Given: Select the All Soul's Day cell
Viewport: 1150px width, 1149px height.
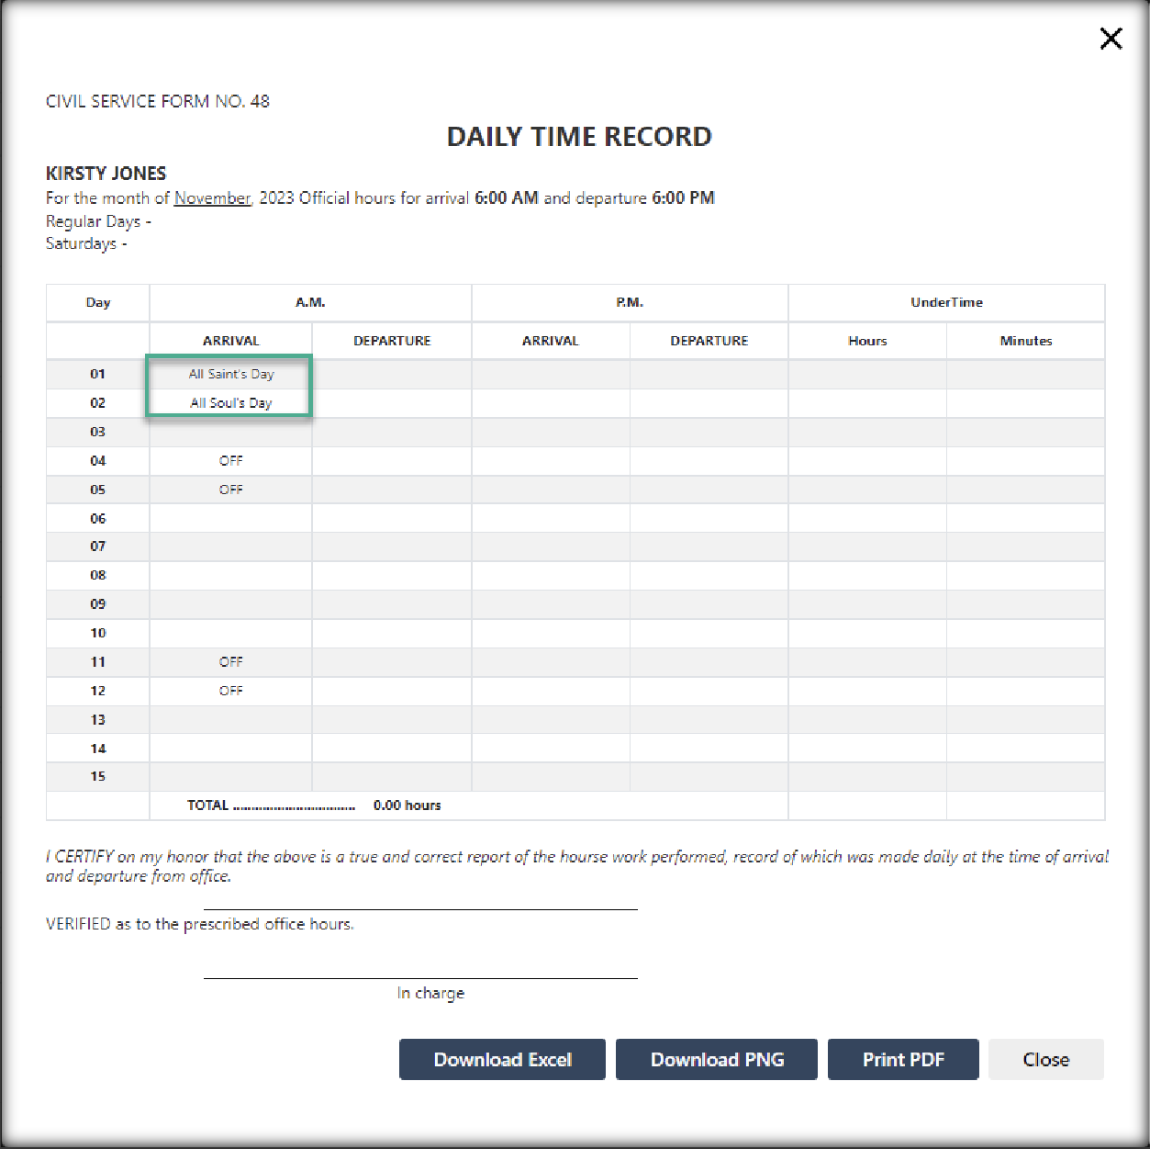Looking at the screenshot, I should (231, 402).
